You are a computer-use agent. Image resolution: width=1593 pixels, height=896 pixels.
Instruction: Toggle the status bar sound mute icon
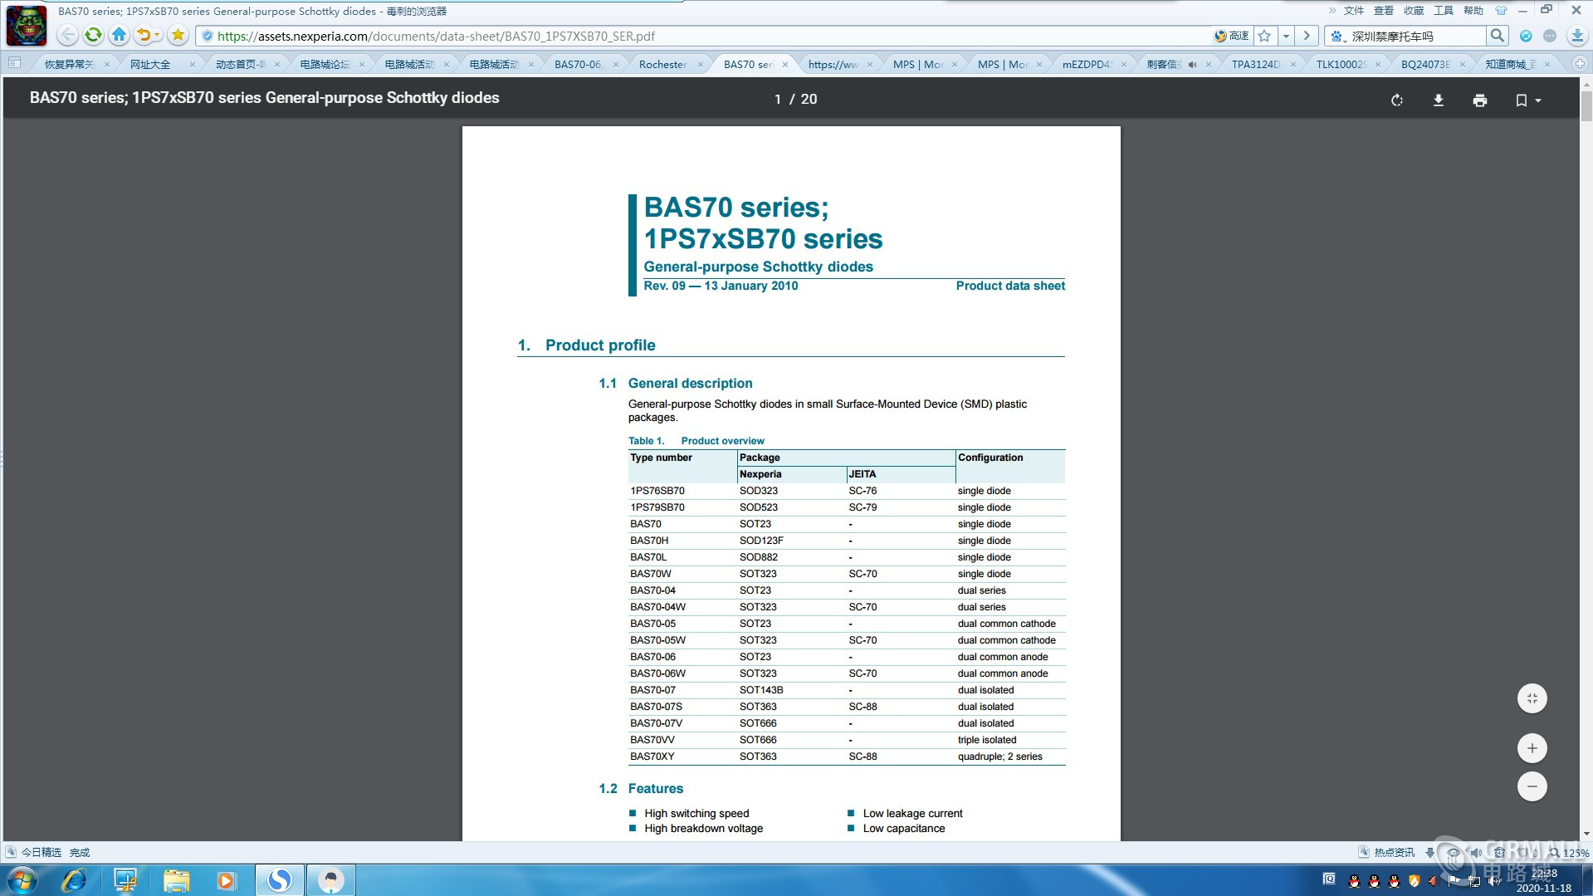1476,853
